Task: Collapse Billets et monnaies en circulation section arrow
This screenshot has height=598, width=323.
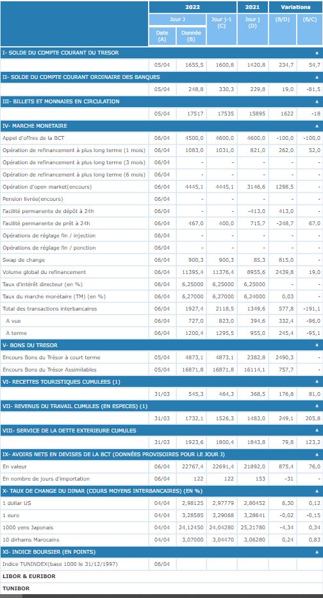Action: [x=317, y=102]
